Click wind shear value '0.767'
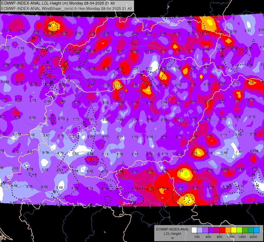The height and width of the screenshot is (242, 264). [135, 51]
